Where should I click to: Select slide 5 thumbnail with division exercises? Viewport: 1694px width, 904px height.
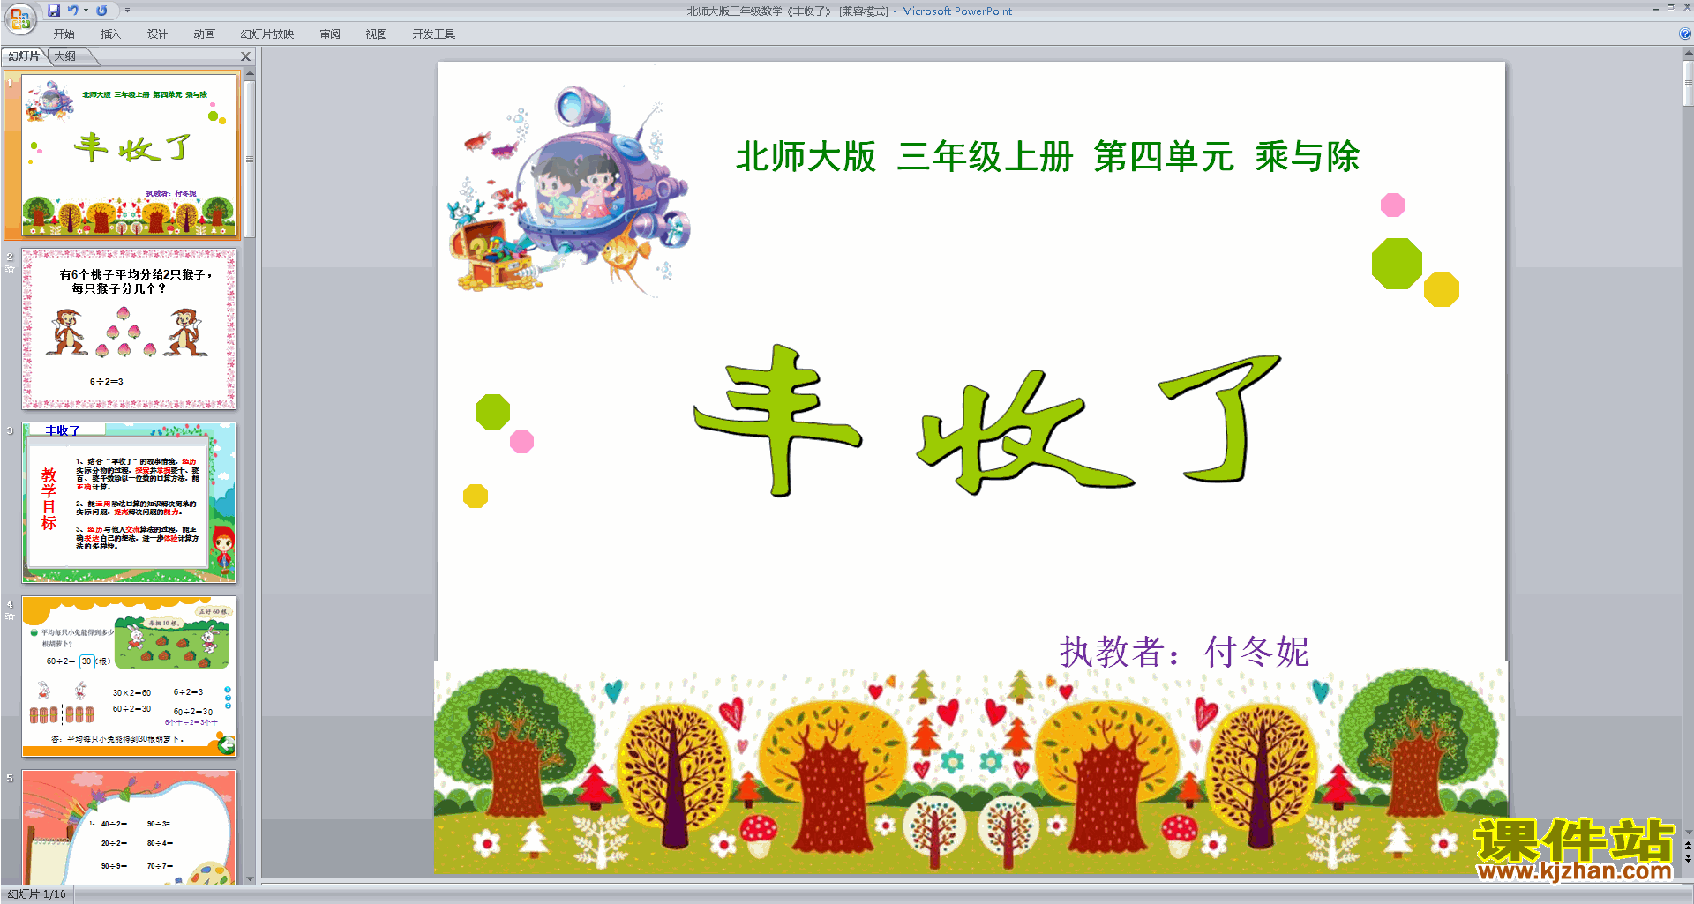tap(129, 827)
